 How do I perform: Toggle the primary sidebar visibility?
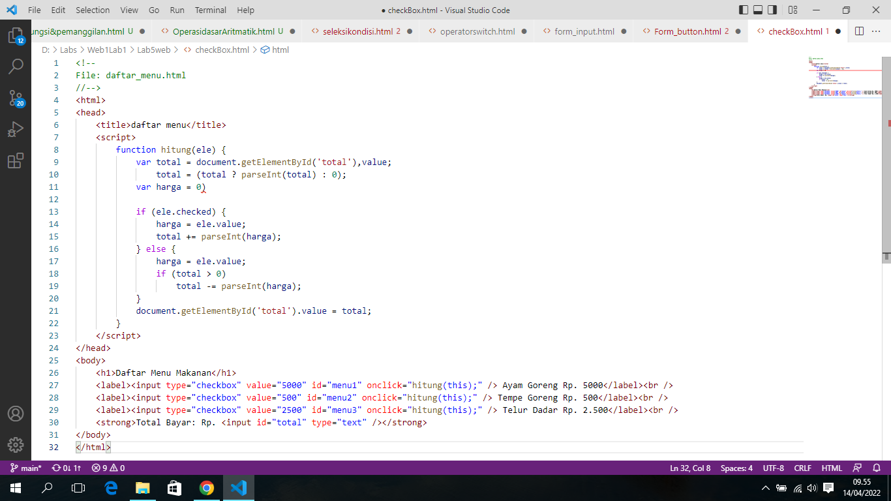coord(743,10)
